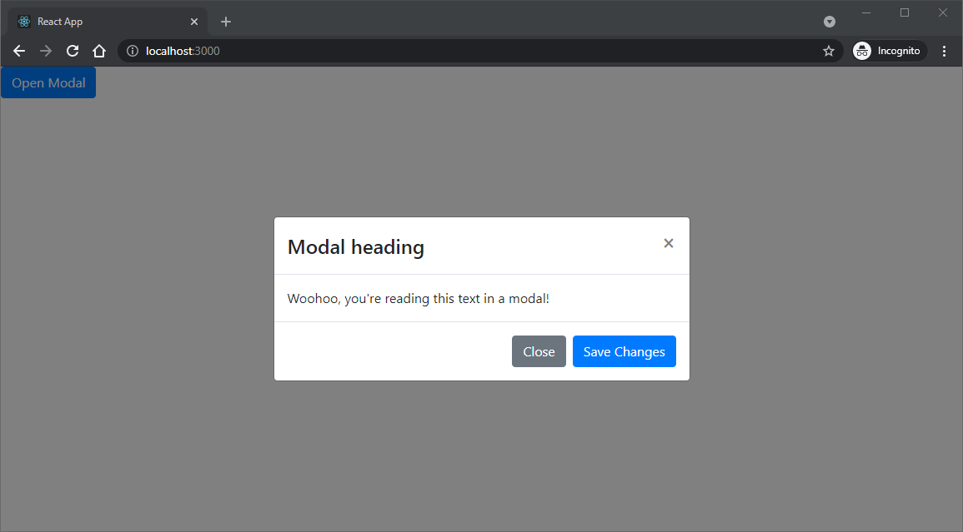The height and width of the screenshot is (532, 963).
Task: Maximize the browser window
Action: (904, 12)
